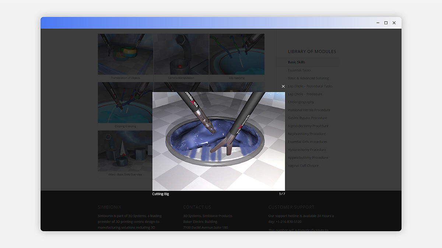Image resolution: width=442 pixels, height=248 pixels.
Task: Close the lightbox with the X icon
Action: (283, 86)
